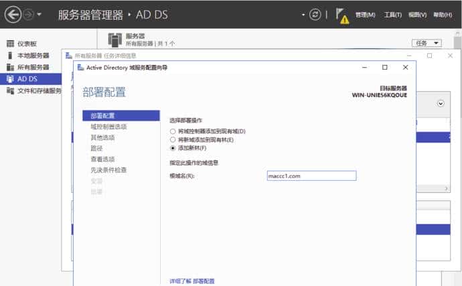Go to the 路径 wizard step
This screenshot has width=462, height=286.
pyautogui.click(x=96, y=148)
